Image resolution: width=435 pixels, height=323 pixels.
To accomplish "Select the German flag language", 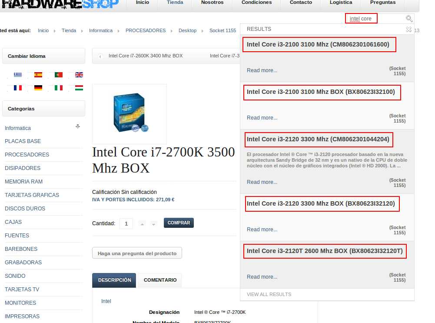I will pos(38,88).
